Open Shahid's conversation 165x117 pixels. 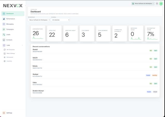[x=95, y=50]
